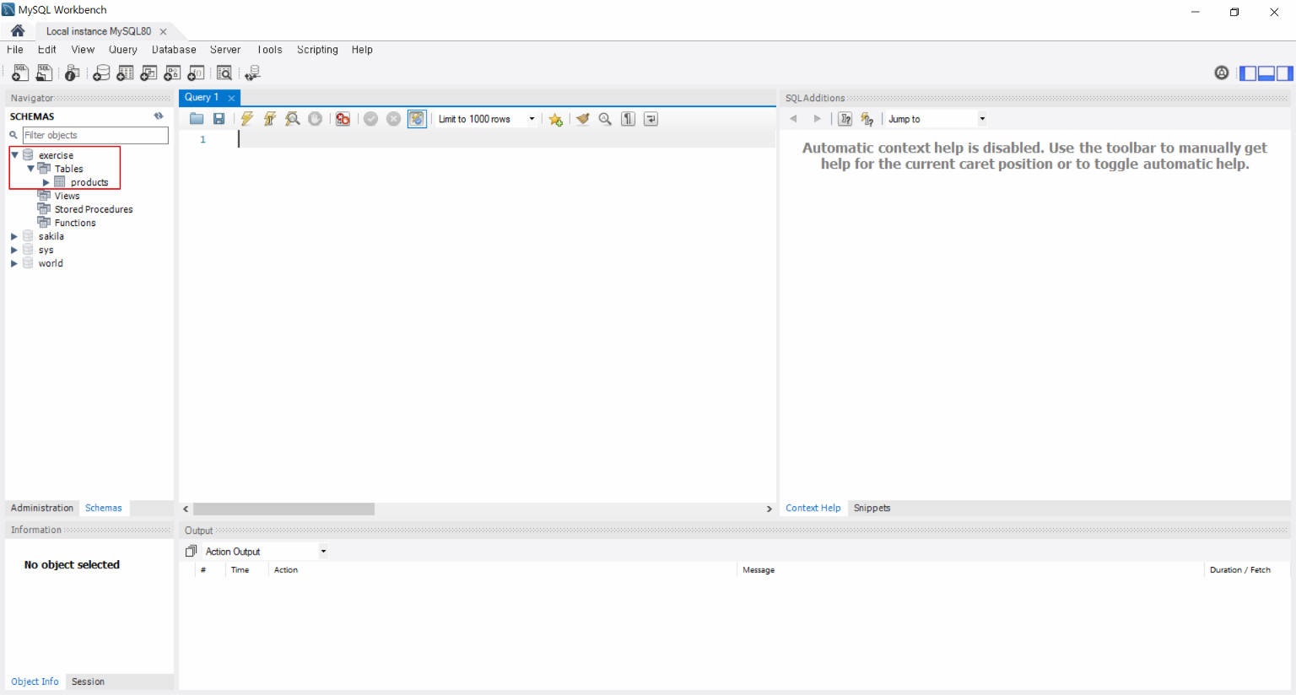This screenshot has width=1296, height=695.
Task: Create a new SQL tab
Action: 20,73
